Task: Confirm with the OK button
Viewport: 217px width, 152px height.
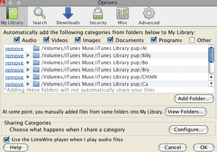Action: coord(204,148)
